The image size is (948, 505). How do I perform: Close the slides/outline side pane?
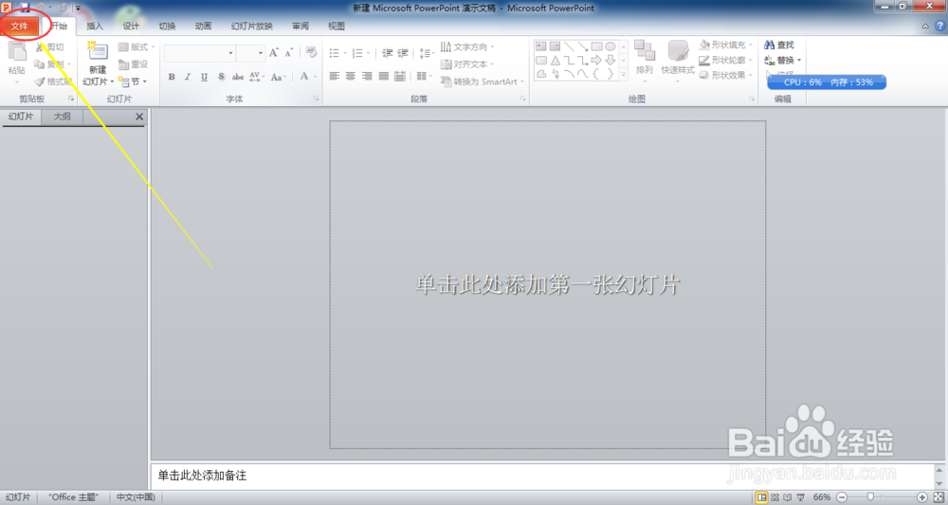point(139,117)
